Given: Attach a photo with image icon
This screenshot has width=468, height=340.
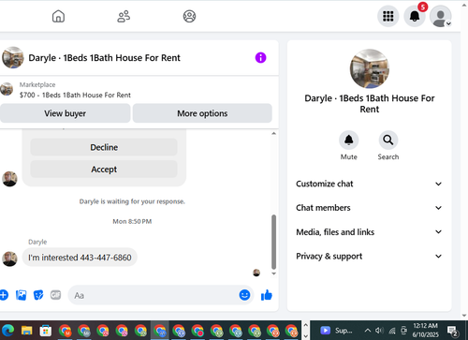Looking at the screenshot, I should click(x=21, y=295).
